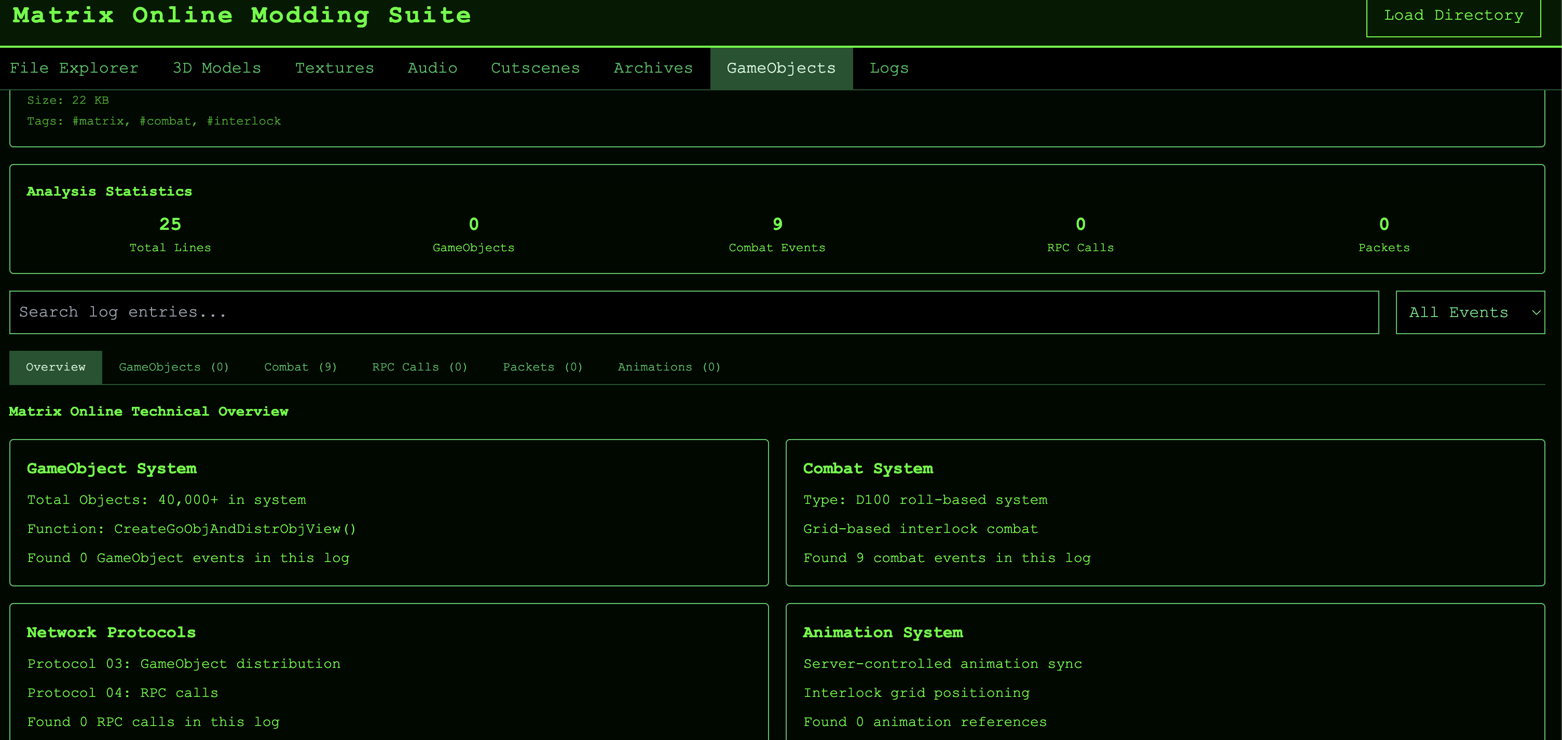Click the Load Directory button
Screen dimensions: 1562x740
pos(1453,16)
